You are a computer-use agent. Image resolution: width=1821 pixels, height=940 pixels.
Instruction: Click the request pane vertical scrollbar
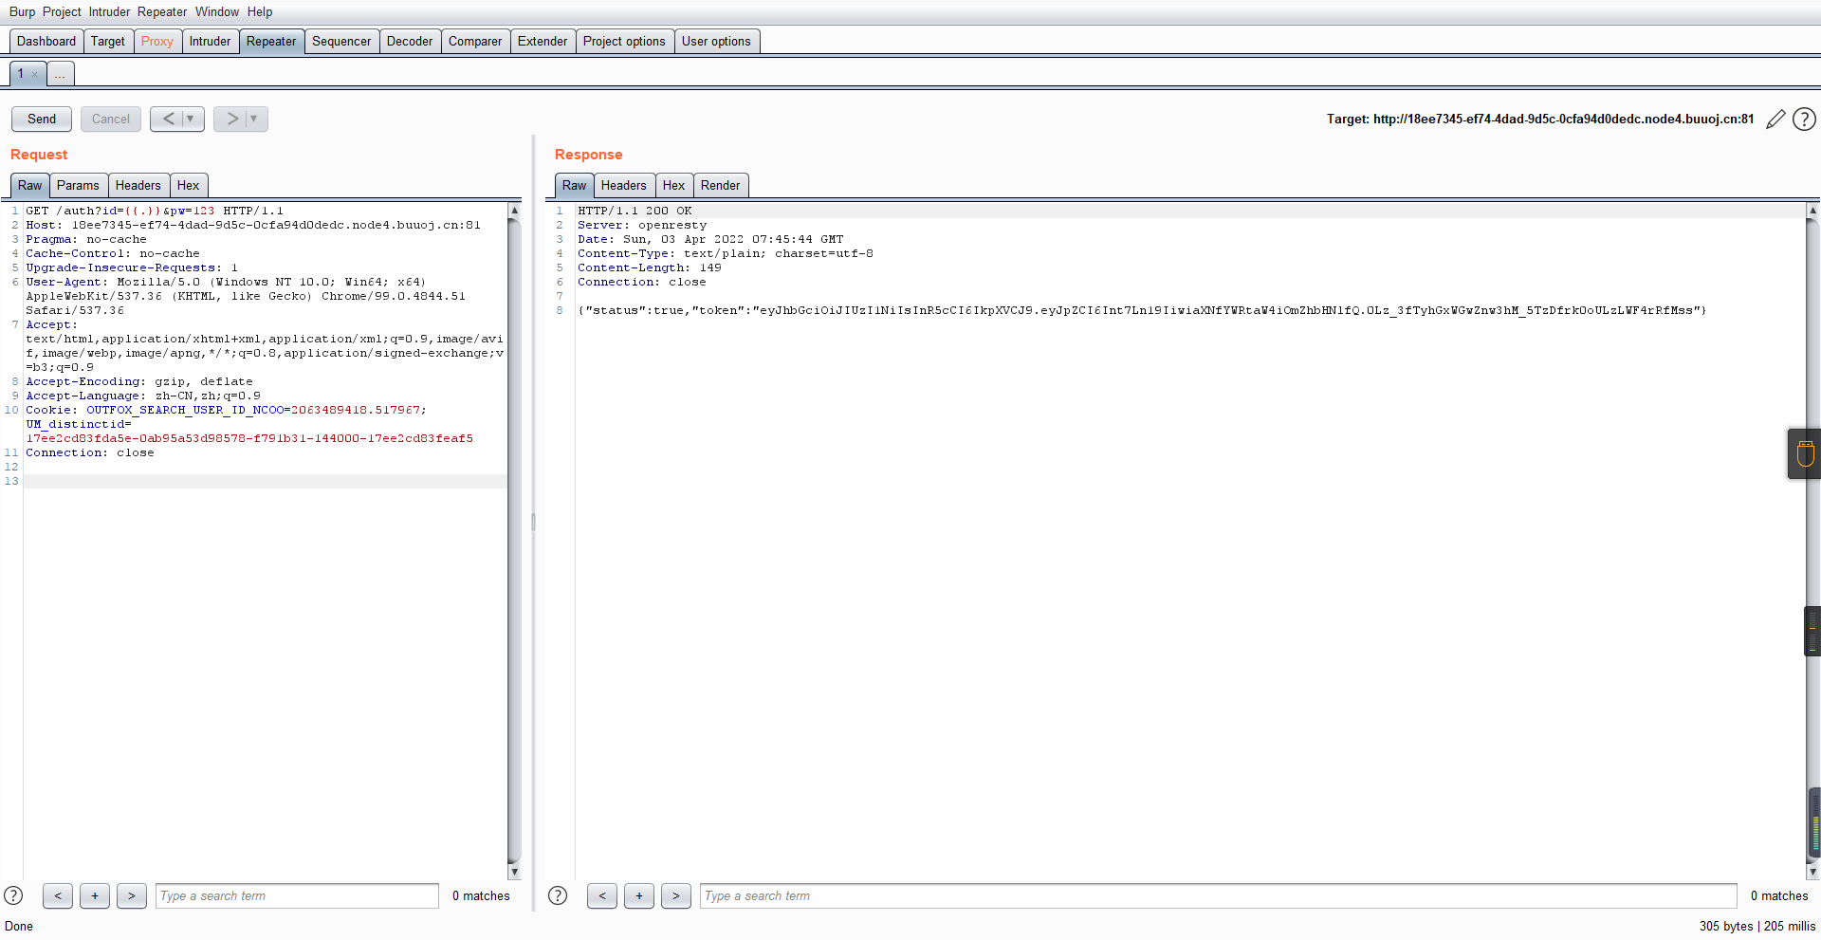point(514,541)
